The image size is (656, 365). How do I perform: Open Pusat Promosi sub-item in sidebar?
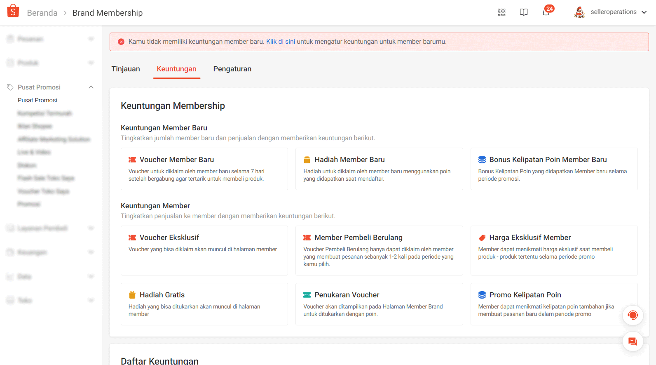click(x=37, y=100)
